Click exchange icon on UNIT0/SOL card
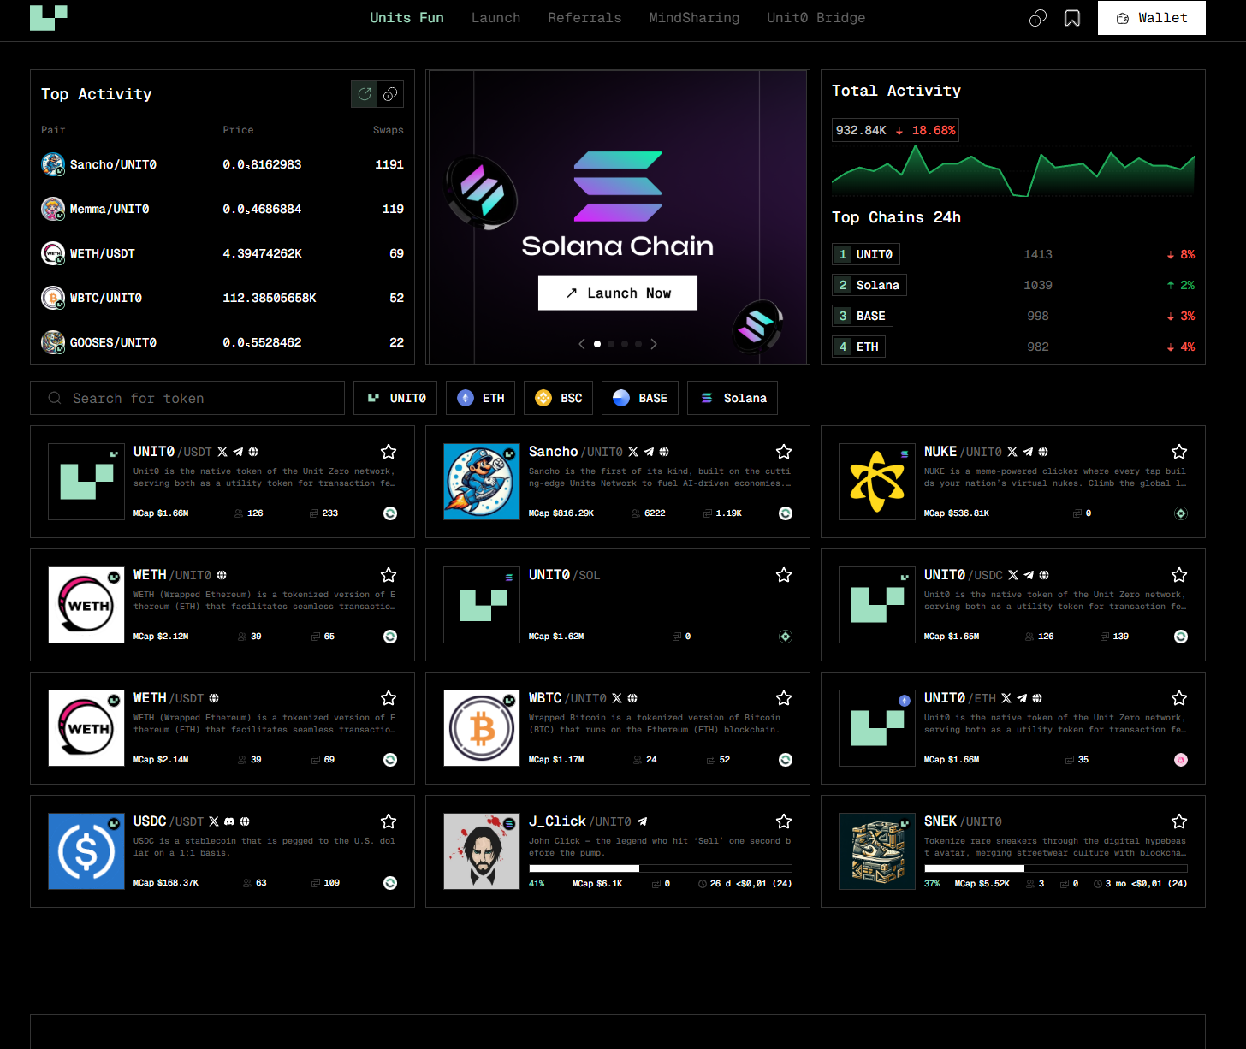1246x1049 pixels. [x=786, y=637]
